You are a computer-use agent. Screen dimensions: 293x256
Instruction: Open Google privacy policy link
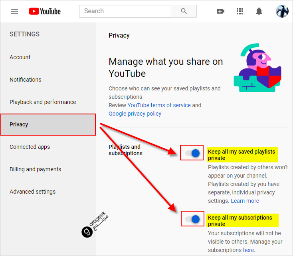(135, 114)
